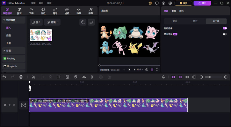
Task: Click the 匯入 import button
Action: click(36, 22)
